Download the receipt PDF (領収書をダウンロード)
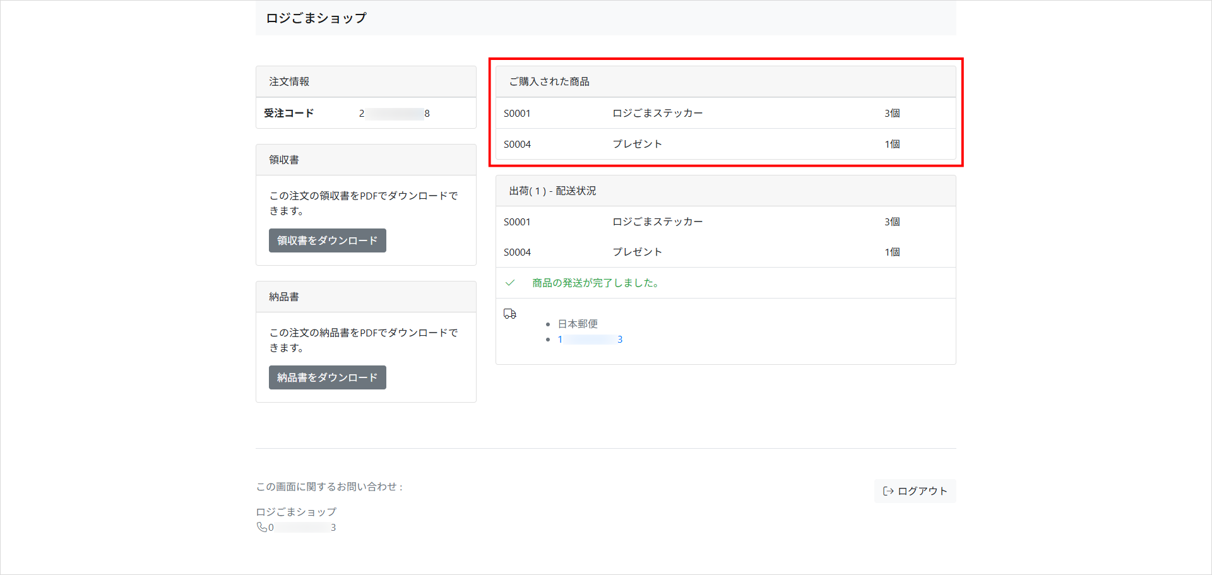The height and width of the screenshot is (575, 1212). point(327,240)
